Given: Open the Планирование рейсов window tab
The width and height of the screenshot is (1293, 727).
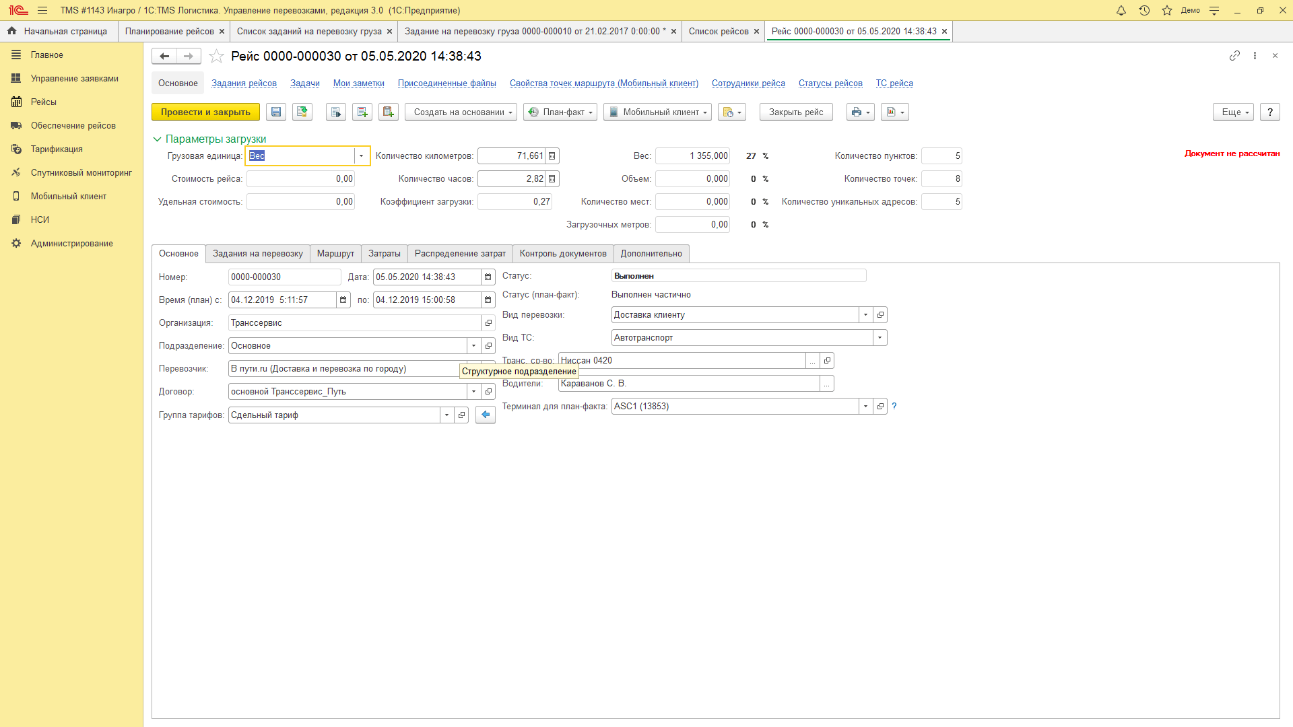Looking at the screenshot, I should coord(170,32).
